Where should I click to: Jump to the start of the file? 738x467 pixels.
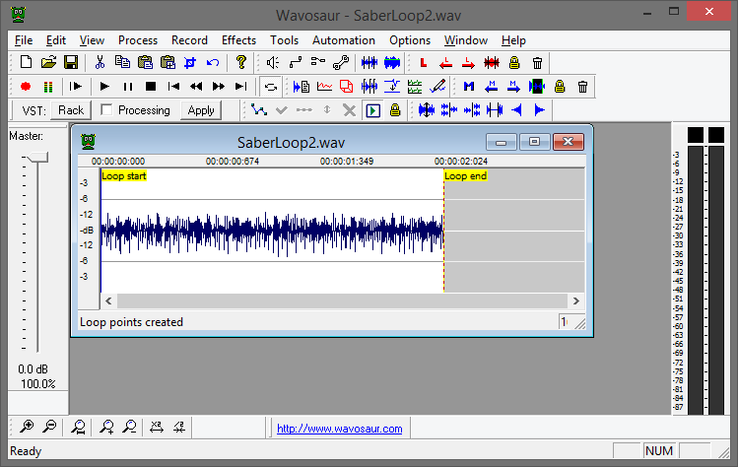coord(173,86)
